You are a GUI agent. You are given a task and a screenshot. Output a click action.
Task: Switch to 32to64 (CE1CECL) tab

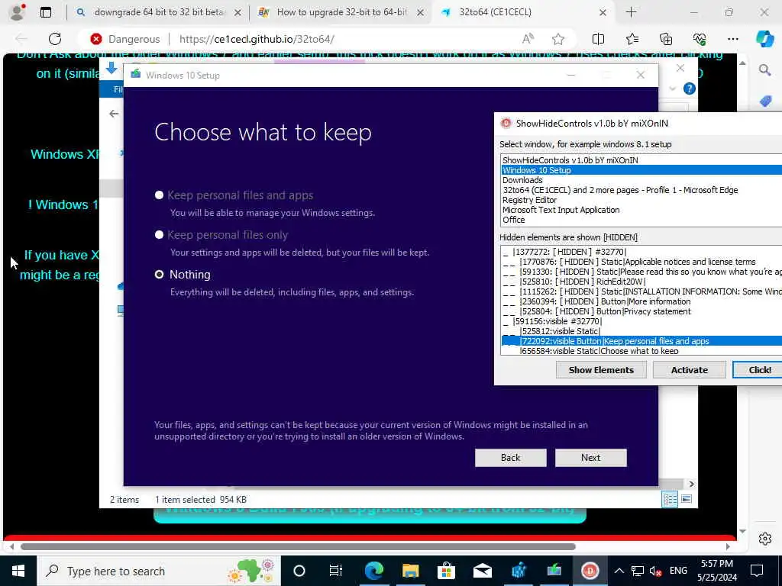point(524,12)
